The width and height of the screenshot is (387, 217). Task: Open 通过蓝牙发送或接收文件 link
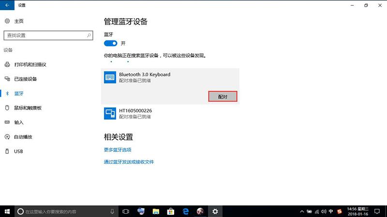pos(129,162)
